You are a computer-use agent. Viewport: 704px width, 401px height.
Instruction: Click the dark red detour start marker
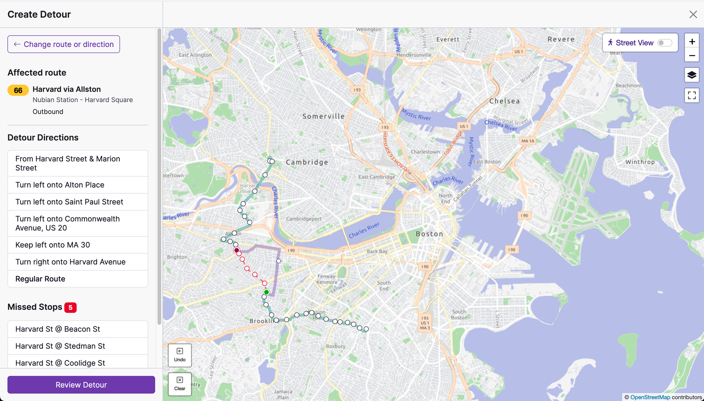coord(237,250)
